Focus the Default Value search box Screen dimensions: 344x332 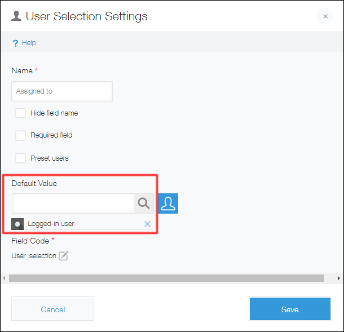[x=73, y=203]
